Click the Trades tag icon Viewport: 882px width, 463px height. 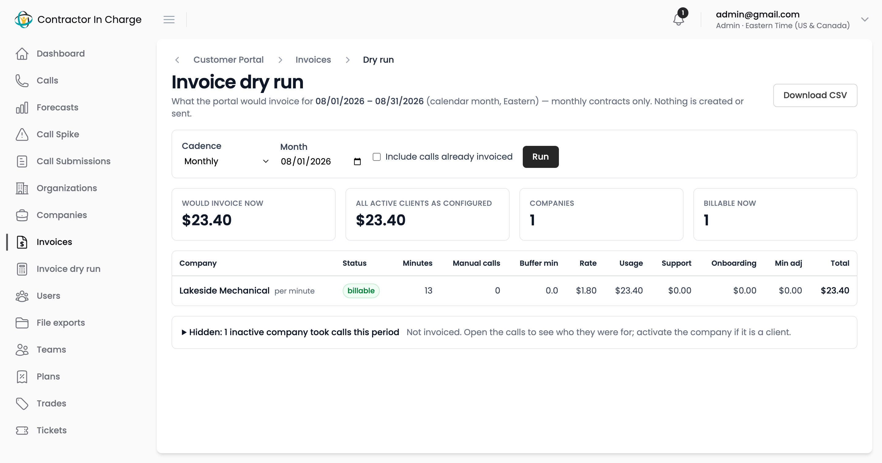(22, 403)
